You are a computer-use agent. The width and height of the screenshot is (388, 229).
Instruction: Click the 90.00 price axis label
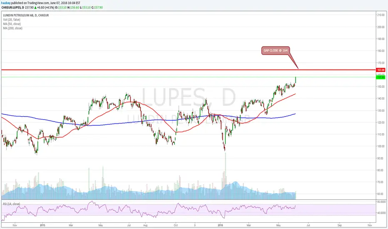pyautogui.click(x=381, y=158)
